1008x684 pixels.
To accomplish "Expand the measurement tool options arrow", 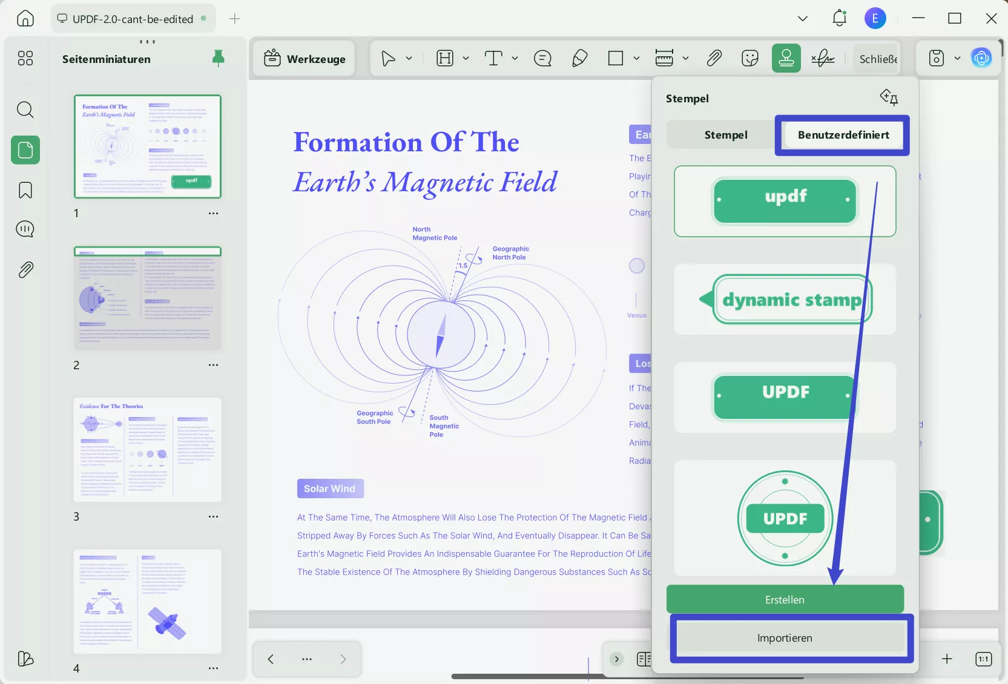I will pyautogui.click(x=685, y=59).
